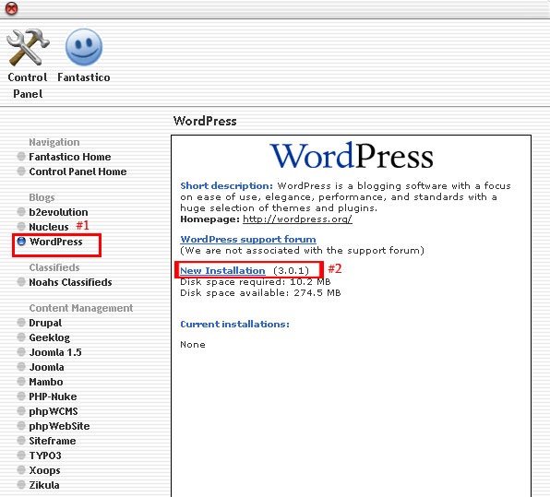Click the bullet icon next to Drupal

[21, 323]
